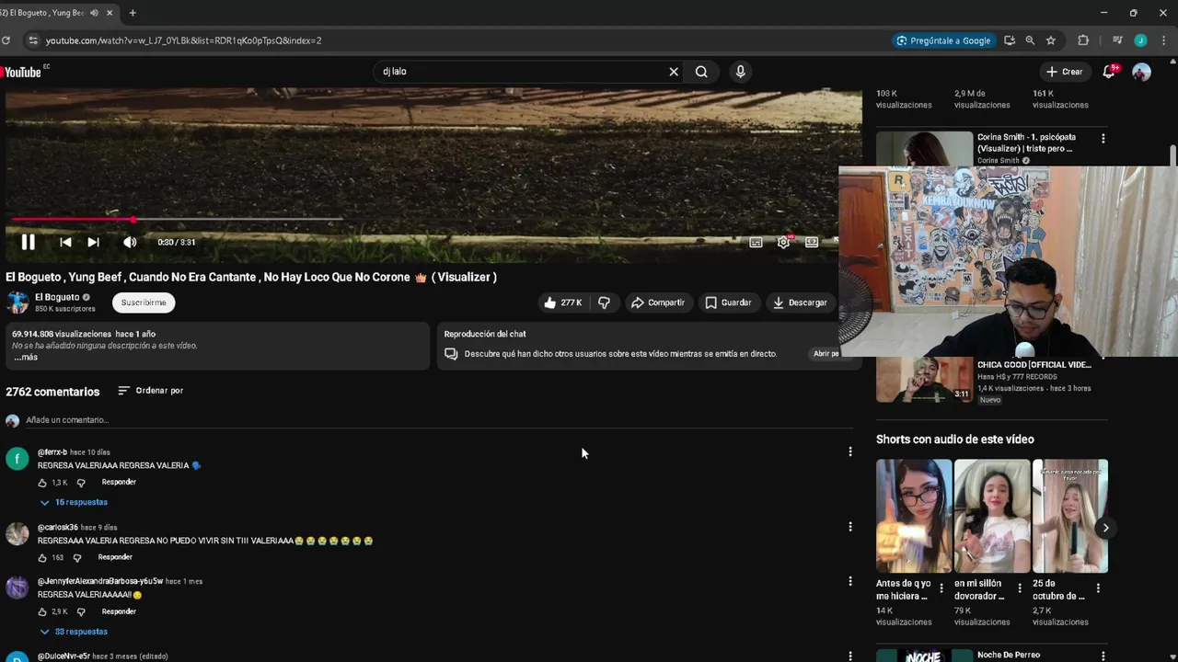Open options for 'Antes de q yo' short

coord(941,588)
